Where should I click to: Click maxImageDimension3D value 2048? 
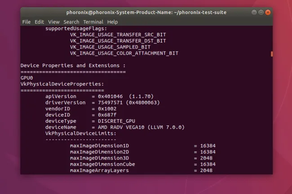[x=206, y=158]
